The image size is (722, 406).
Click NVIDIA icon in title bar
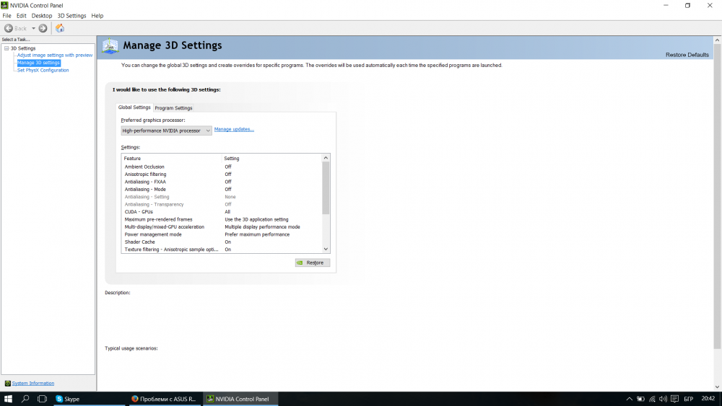click(x=4, y=6)
